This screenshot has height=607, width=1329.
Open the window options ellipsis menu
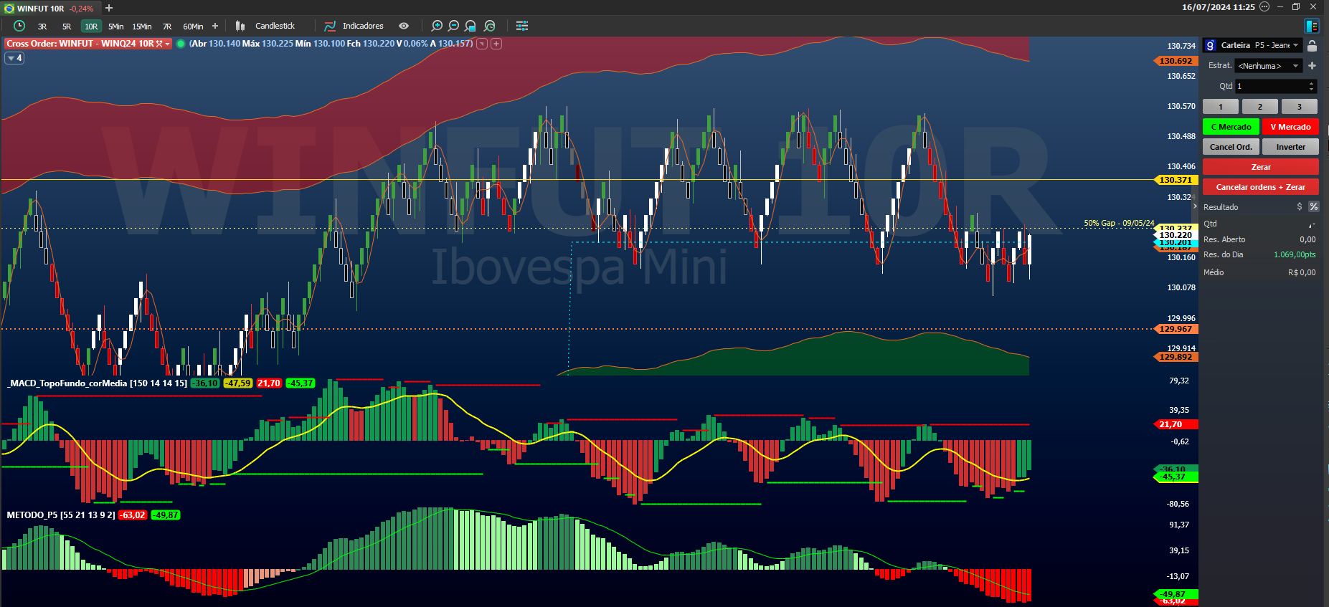(1264, 6)
